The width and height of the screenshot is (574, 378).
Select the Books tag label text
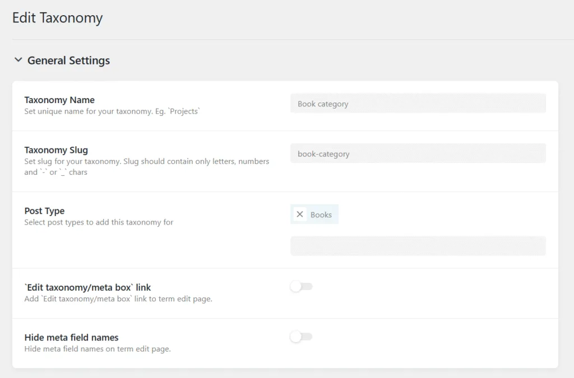tap(321, 215)
